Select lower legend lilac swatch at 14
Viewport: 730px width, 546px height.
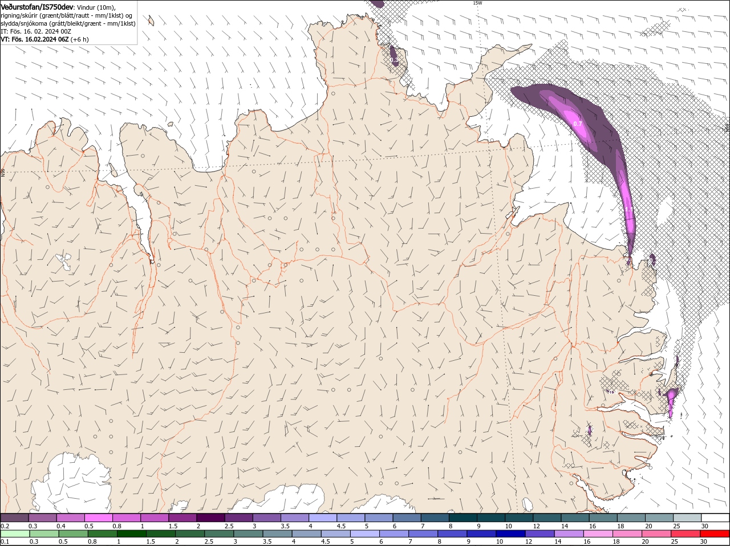tap(568, 533)
